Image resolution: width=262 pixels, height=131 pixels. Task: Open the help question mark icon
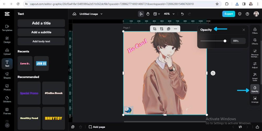point(248,14)
